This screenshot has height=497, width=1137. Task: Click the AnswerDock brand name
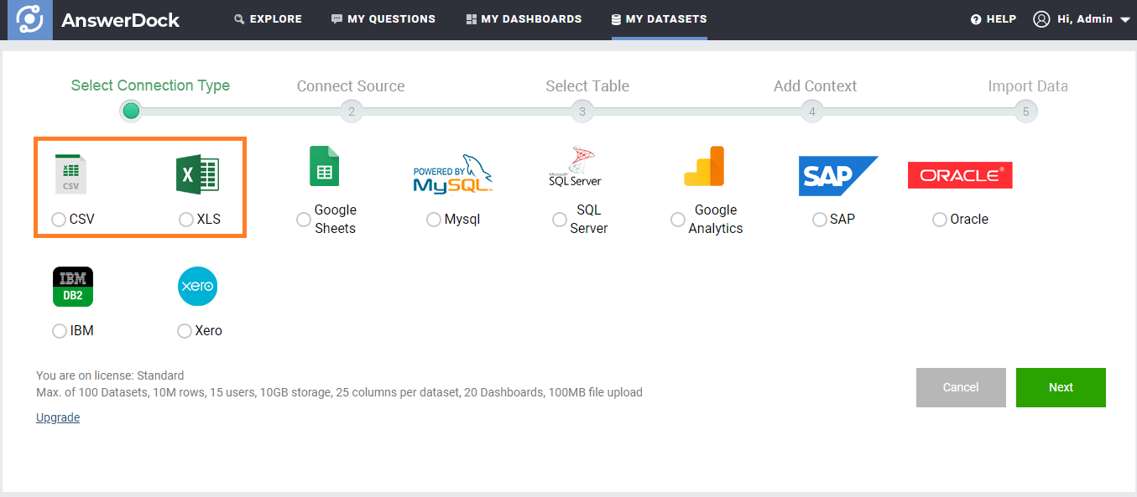(121, 20)
